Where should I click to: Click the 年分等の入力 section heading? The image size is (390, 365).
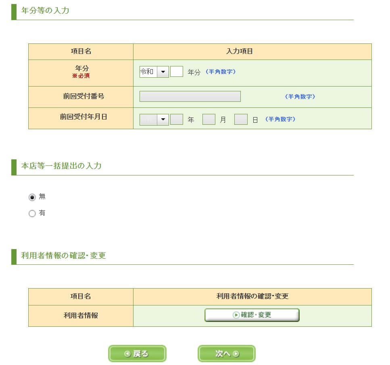point(45,11)
